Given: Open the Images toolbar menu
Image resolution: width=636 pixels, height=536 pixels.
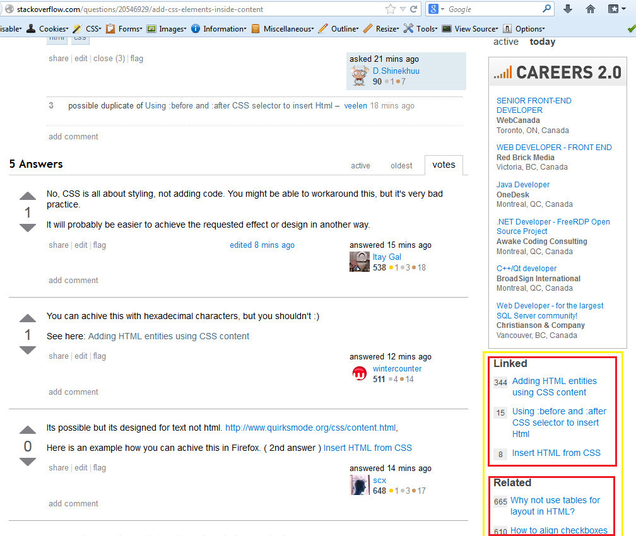Looking at the screenshot, I should [x=167, y=29].
